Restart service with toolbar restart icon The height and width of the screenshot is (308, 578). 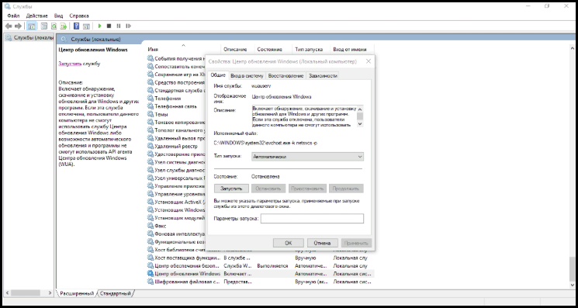[x=128, y=26]
